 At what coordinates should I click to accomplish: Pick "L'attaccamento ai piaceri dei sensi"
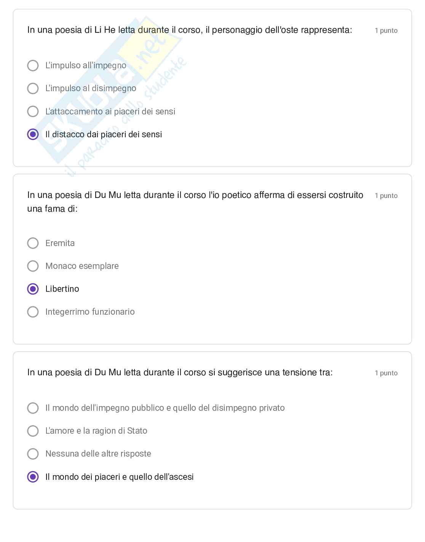click(x=33, y=111)
